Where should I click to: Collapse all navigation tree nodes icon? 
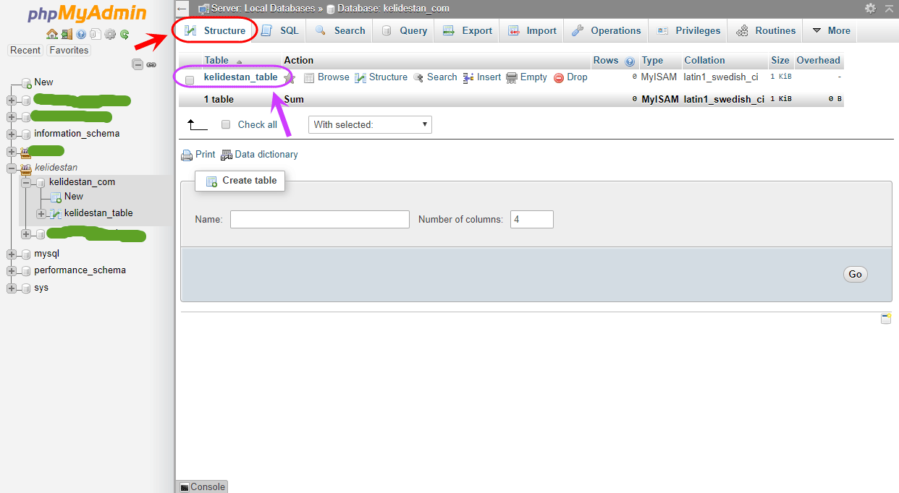(x=138, y=64)
